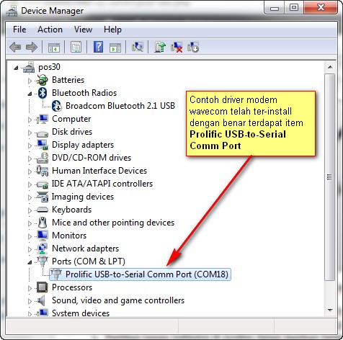
Task: Click Scan for hardware changes icon
Action: point(138,47)
